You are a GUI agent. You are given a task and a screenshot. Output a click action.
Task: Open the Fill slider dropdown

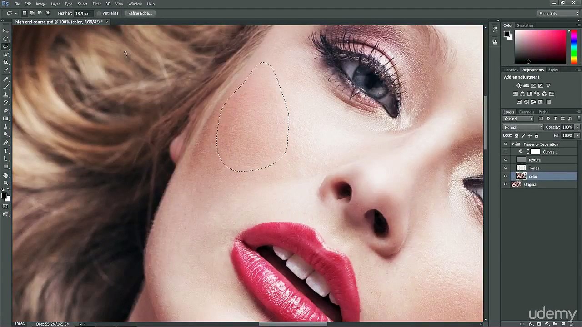pos(577,135)
